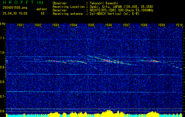Click the timestamp 25.04.30 15:00
The image size is (185, 117).
15,13
